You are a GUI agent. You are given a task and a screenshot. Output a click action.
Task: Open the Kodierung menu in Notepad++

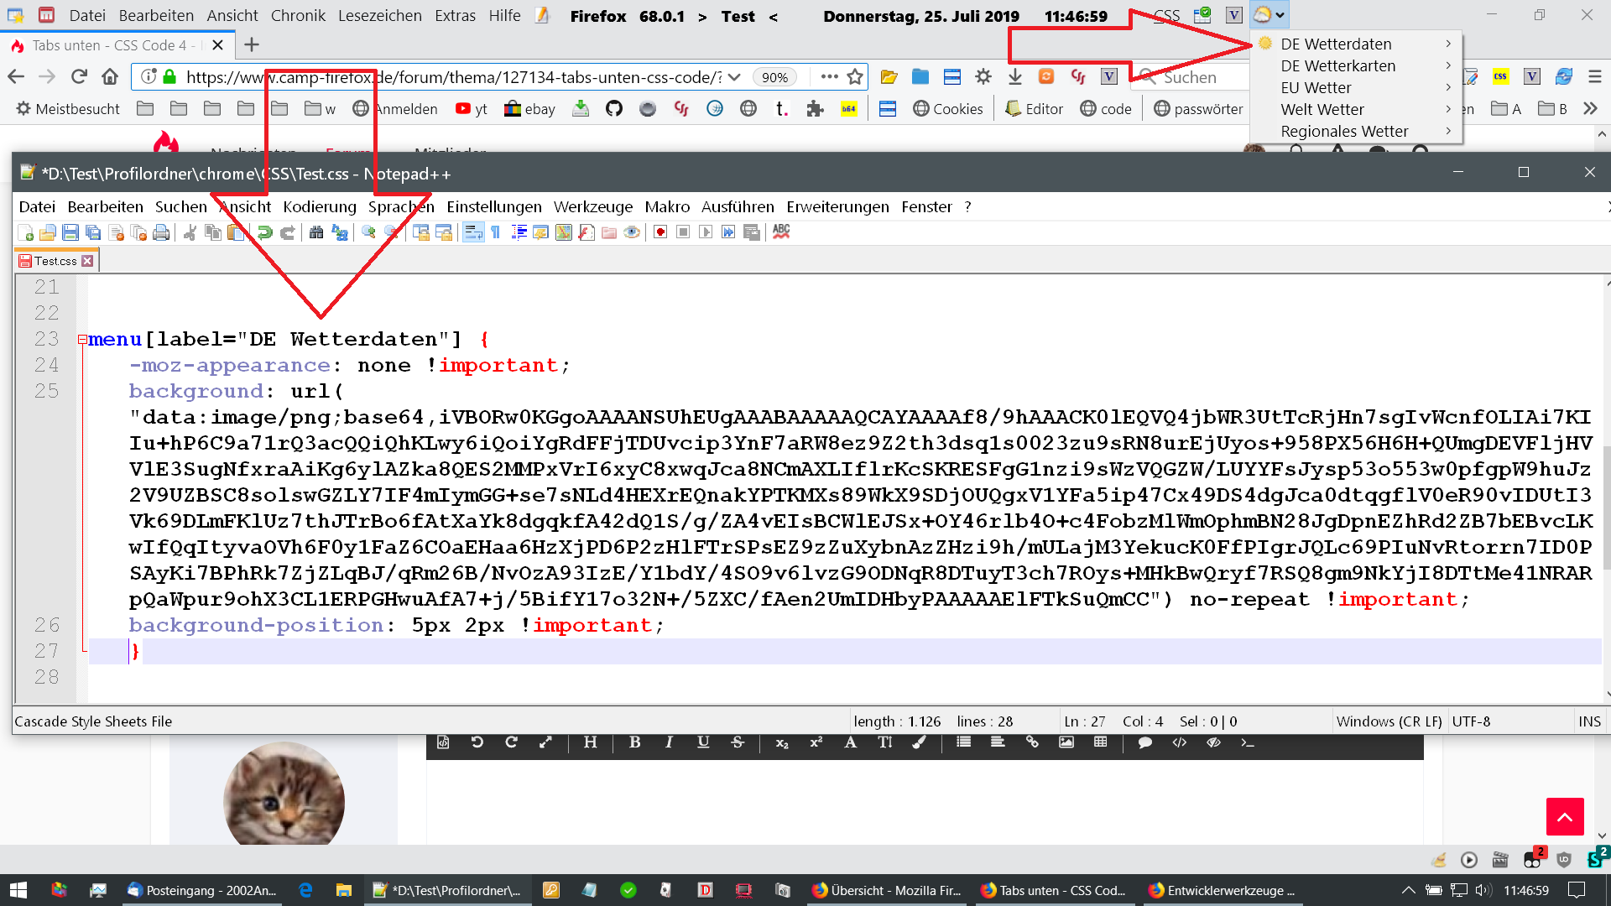tap(319, 206)
